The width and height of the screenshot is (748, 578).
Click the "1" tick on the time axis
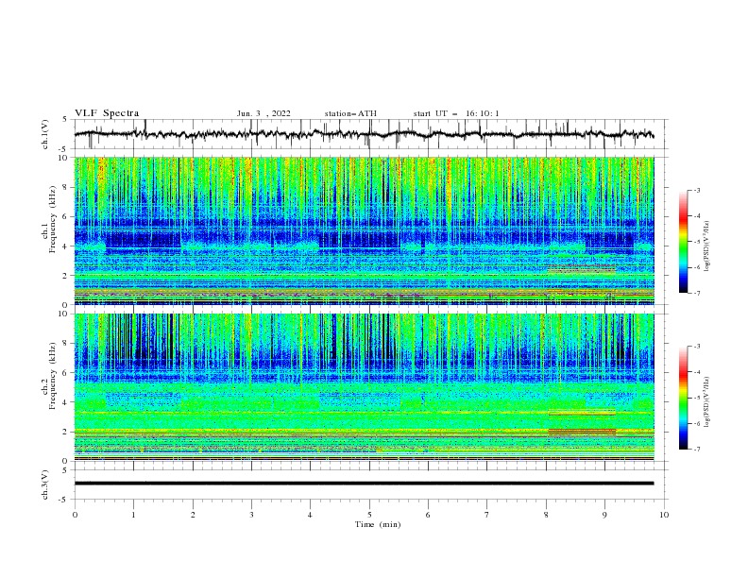[x=133, y=515]
